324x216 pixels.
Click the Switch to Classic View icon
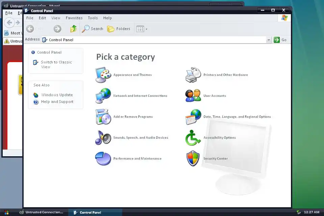point(36,62)
